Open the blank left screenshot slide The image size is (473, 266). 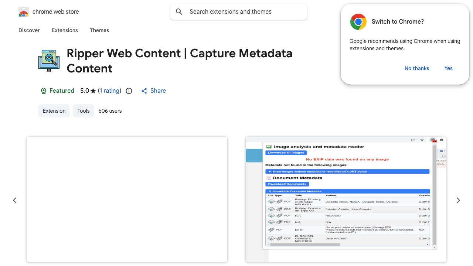(127, 199)
